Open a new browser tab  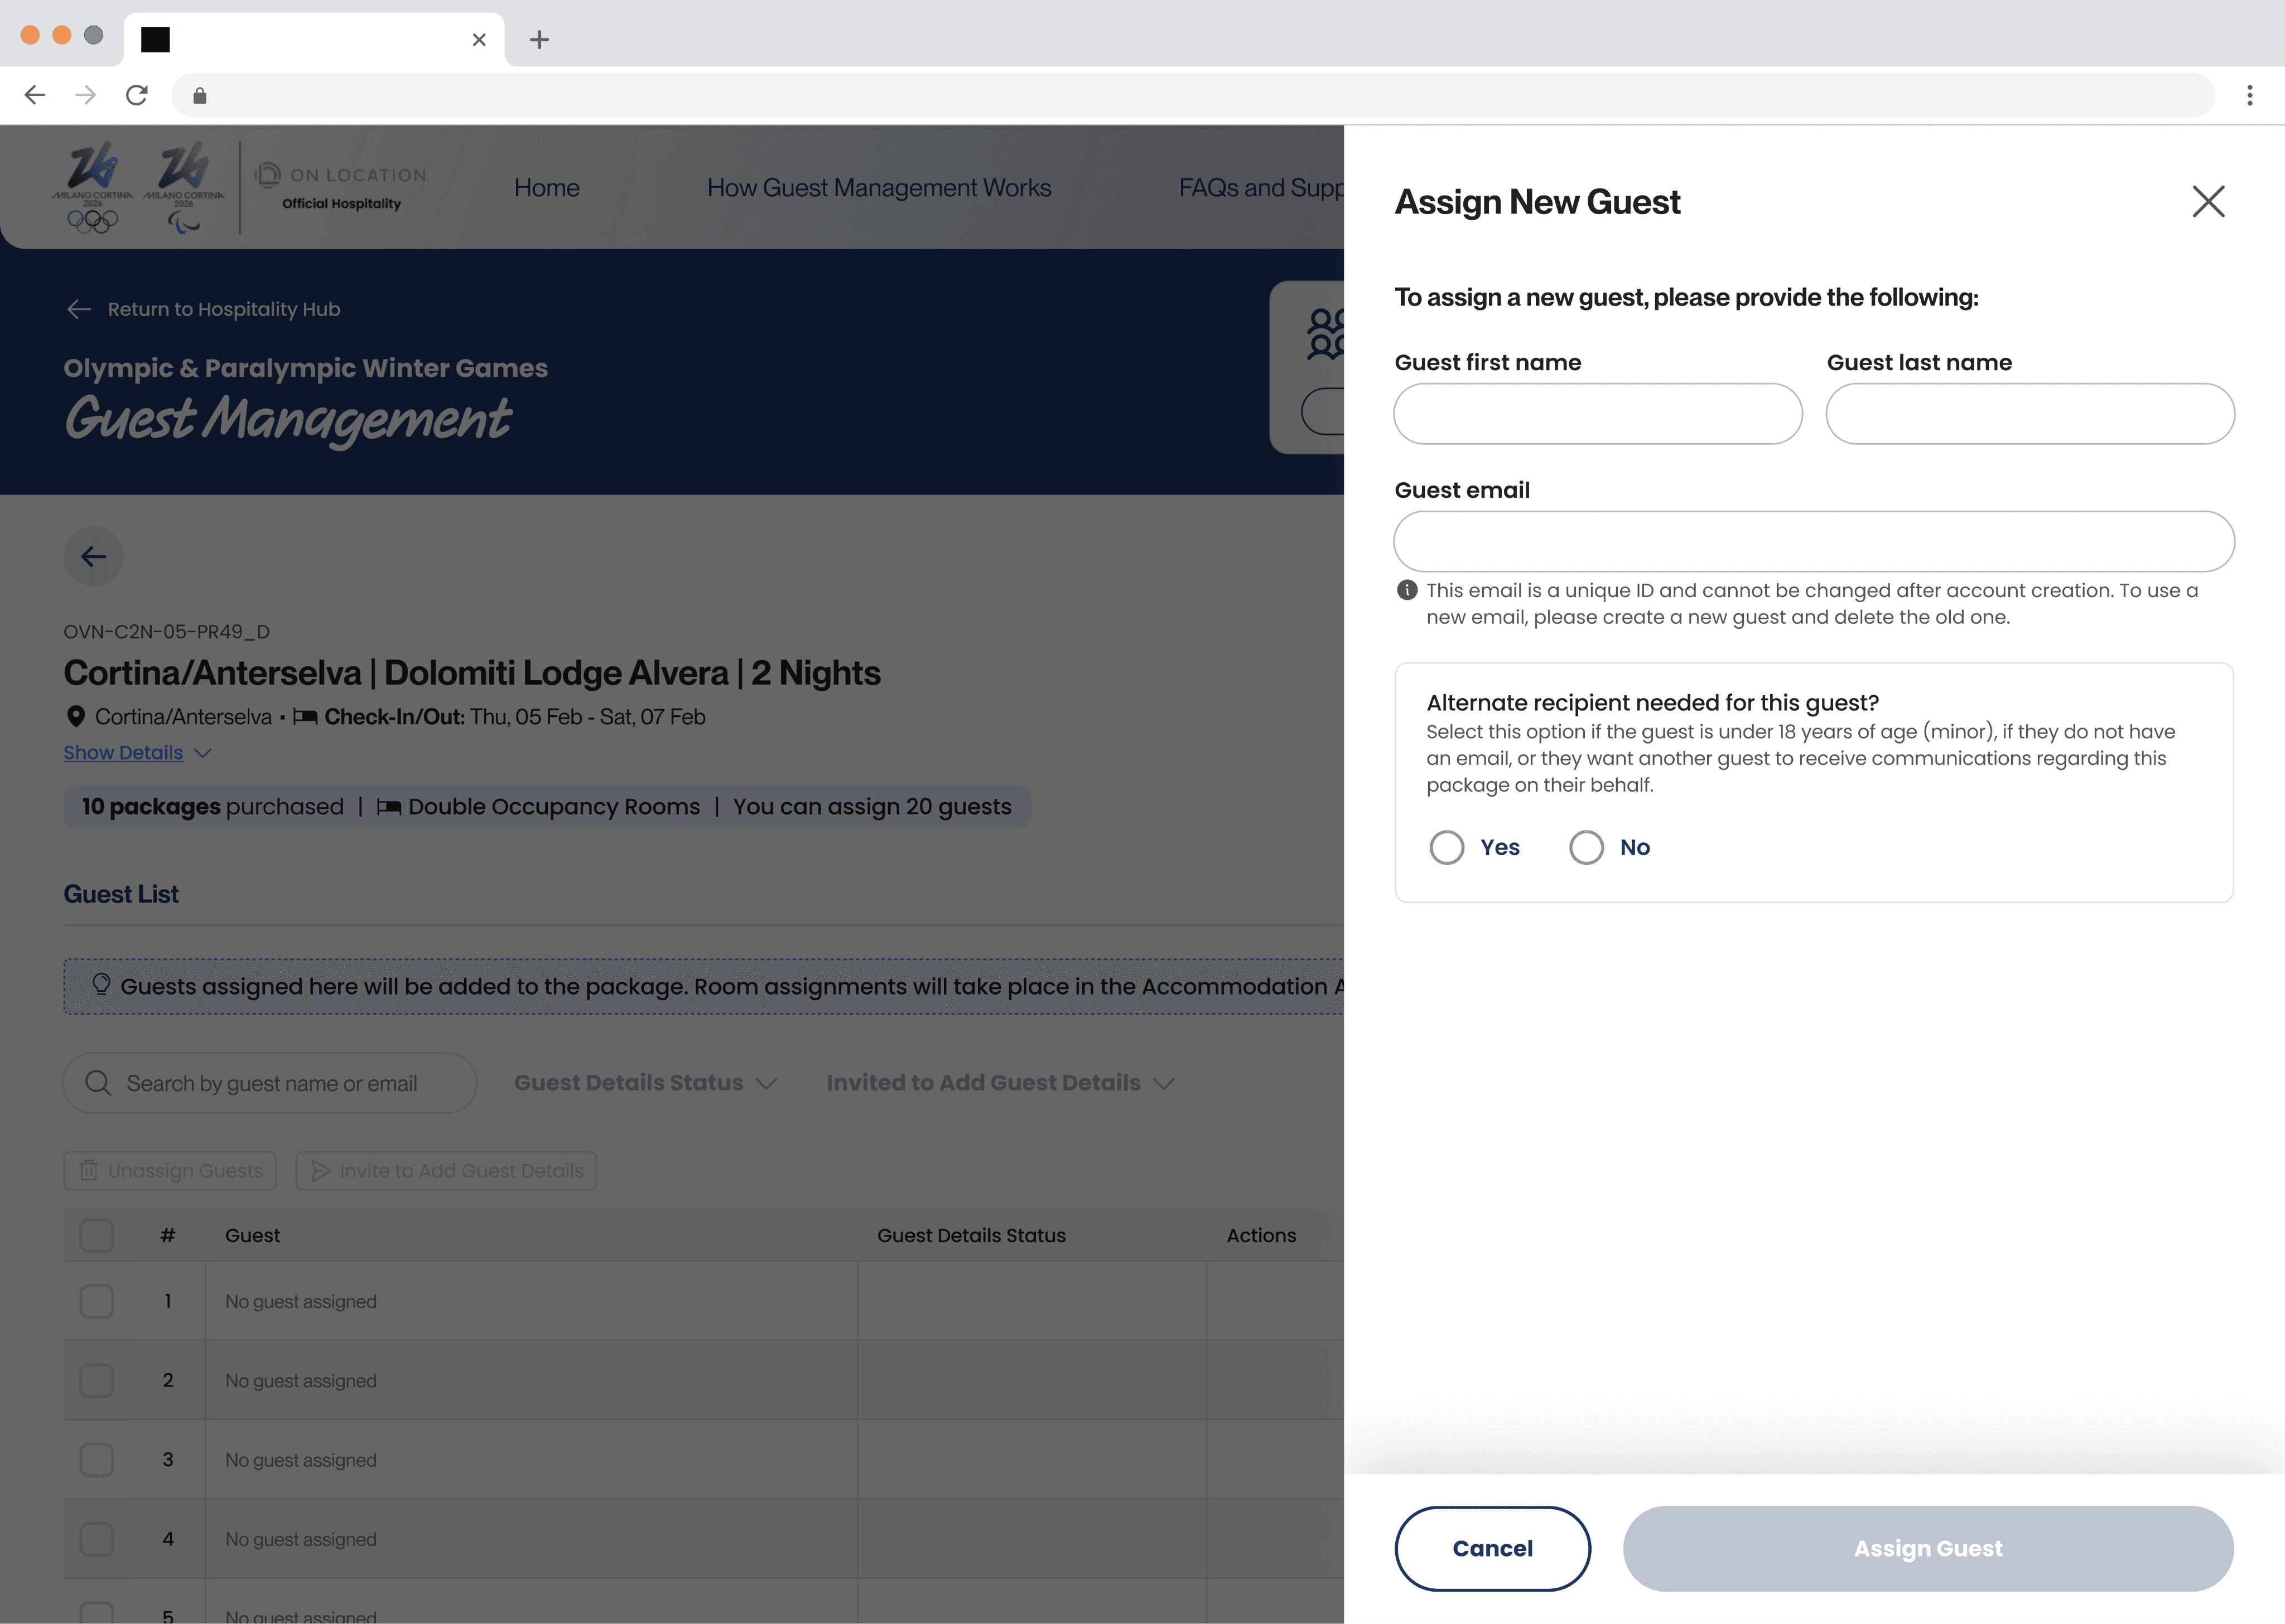(x=539, y=39)
